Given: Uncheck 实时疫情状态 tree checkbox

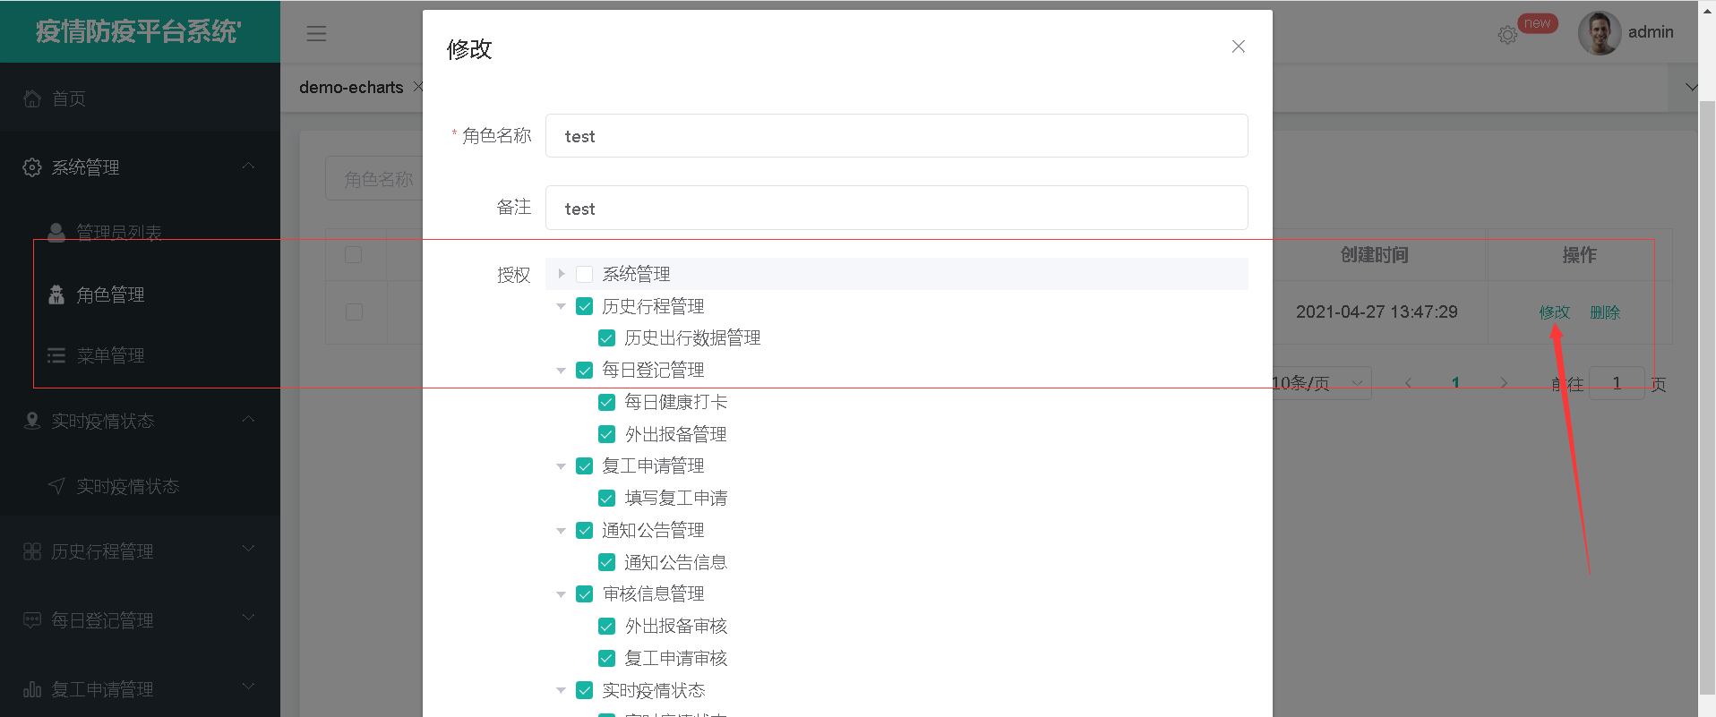Looking at the screenshot, I should (584, 690).
